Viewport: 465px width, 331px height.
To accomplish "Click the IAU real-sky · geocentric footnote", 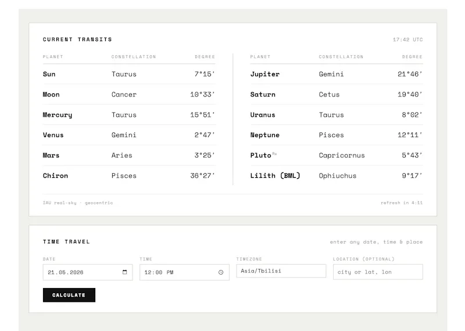I will point(78,203).
